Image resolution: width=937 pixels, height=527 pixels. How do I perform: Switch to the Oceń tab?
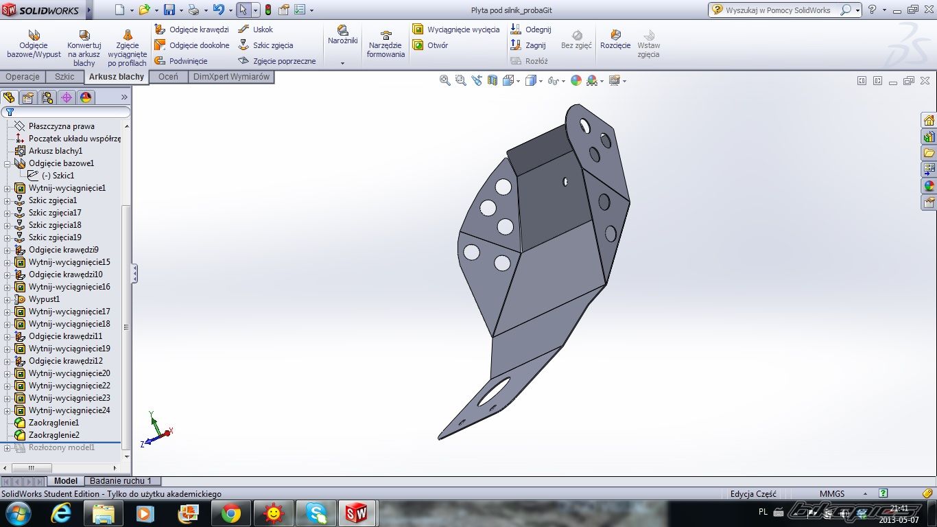(168, 77)
